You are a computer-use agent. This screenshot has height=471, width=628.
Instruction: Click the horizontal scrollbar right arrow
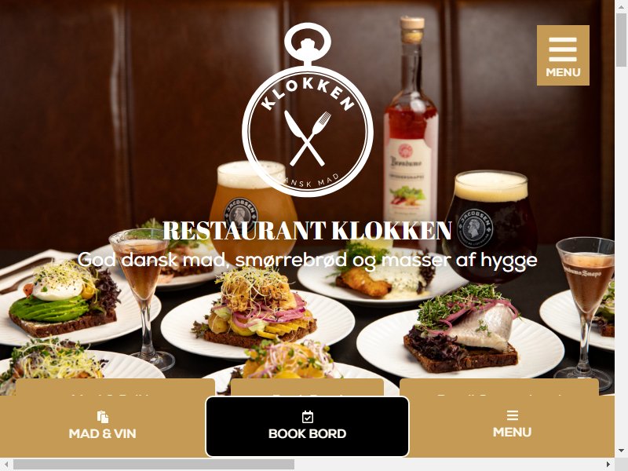(x=608, y=464)
